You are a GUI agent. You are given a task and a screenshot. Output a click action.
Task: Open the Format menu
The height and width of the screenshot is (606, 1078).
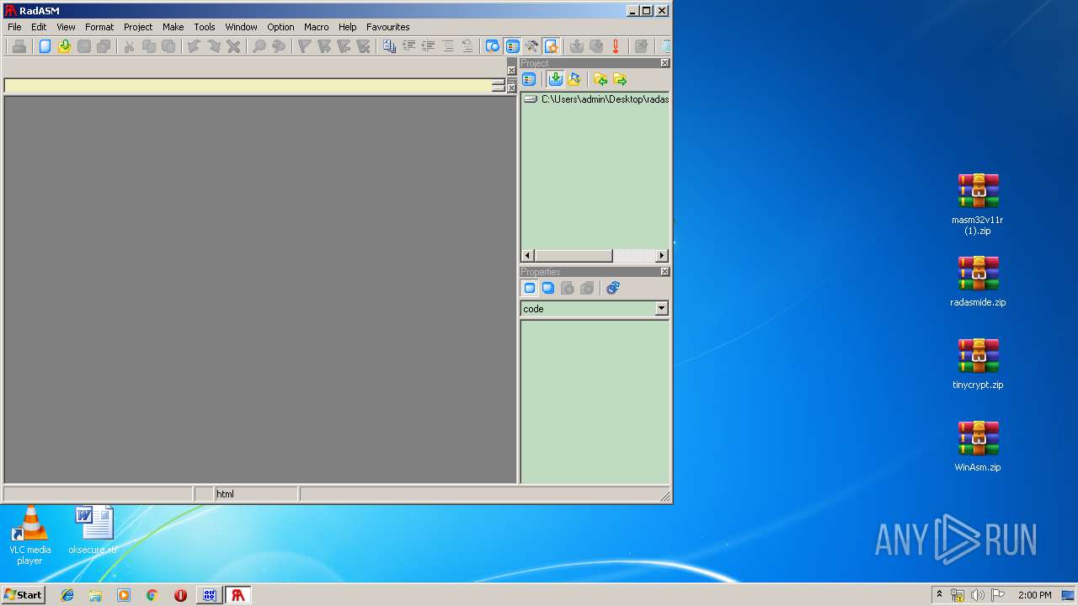pos(99,27)
